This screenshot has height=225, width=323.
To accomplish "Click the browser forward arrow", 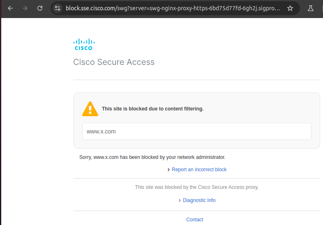I will pyautogui.click(x=25, y=8).
